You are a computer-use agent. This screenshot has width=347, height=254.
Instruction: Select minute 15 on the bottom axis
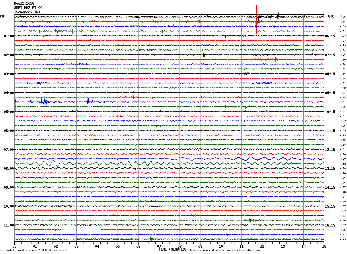click(x=324, y=246)
